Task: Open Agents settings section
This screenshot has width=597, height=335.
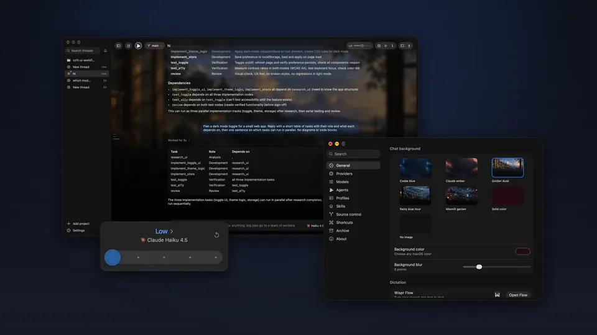Action: (353, 190)
